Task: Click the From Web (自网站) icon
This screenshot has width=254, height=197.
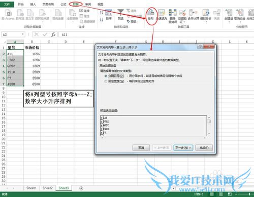Action: point(20,15)
